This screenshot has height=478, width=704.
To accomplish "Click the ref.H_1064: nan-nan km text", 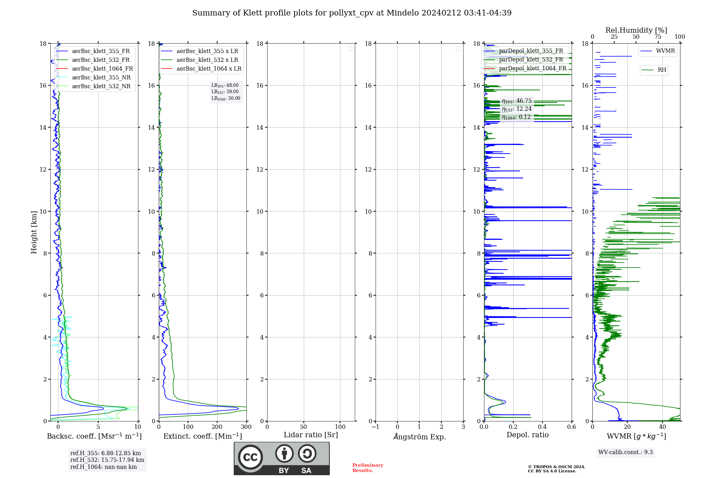I will 103,467.
